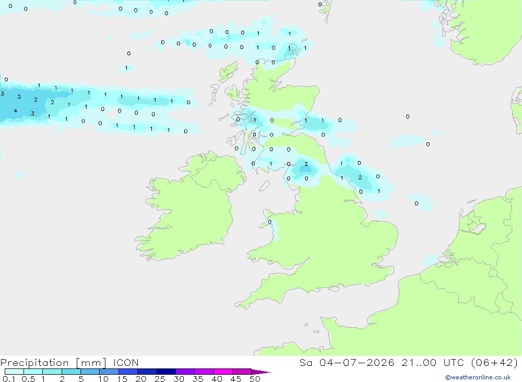The width and height of the screenshot is (522, 382).
Task: Click the Isle of Man on the map
Action: point(264,186)
